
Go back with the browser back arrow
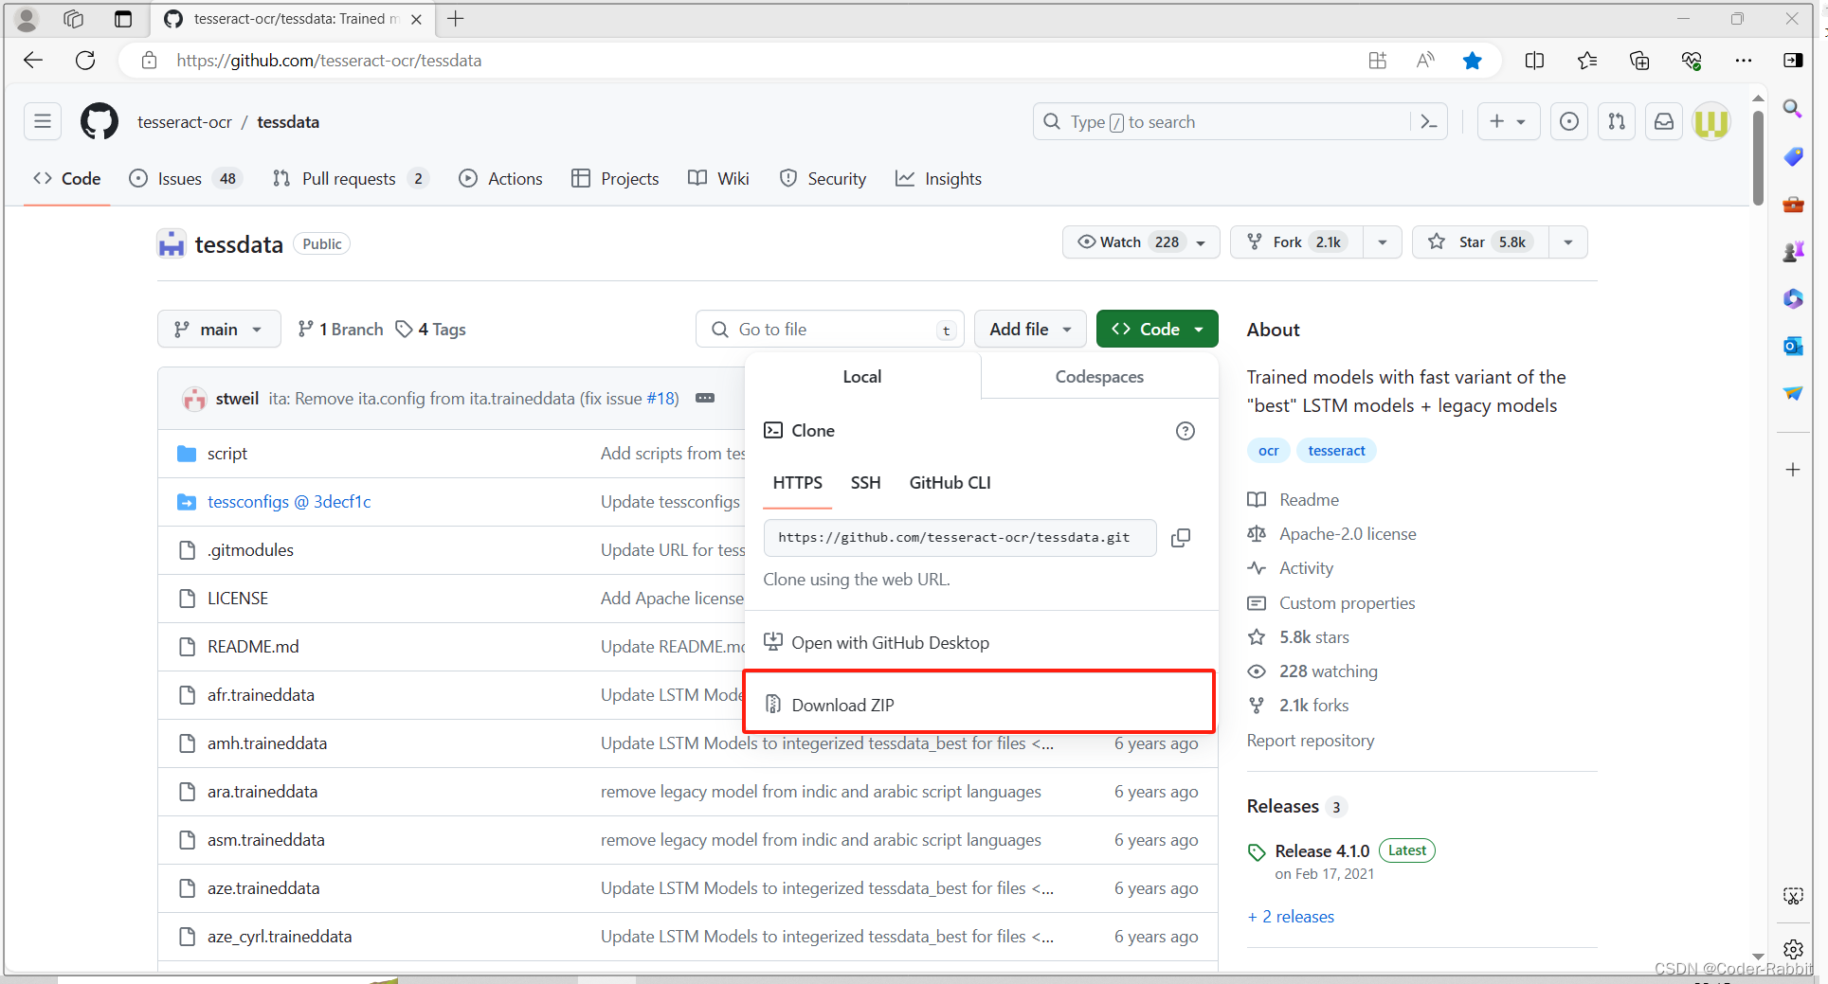[x=33, y=61]
